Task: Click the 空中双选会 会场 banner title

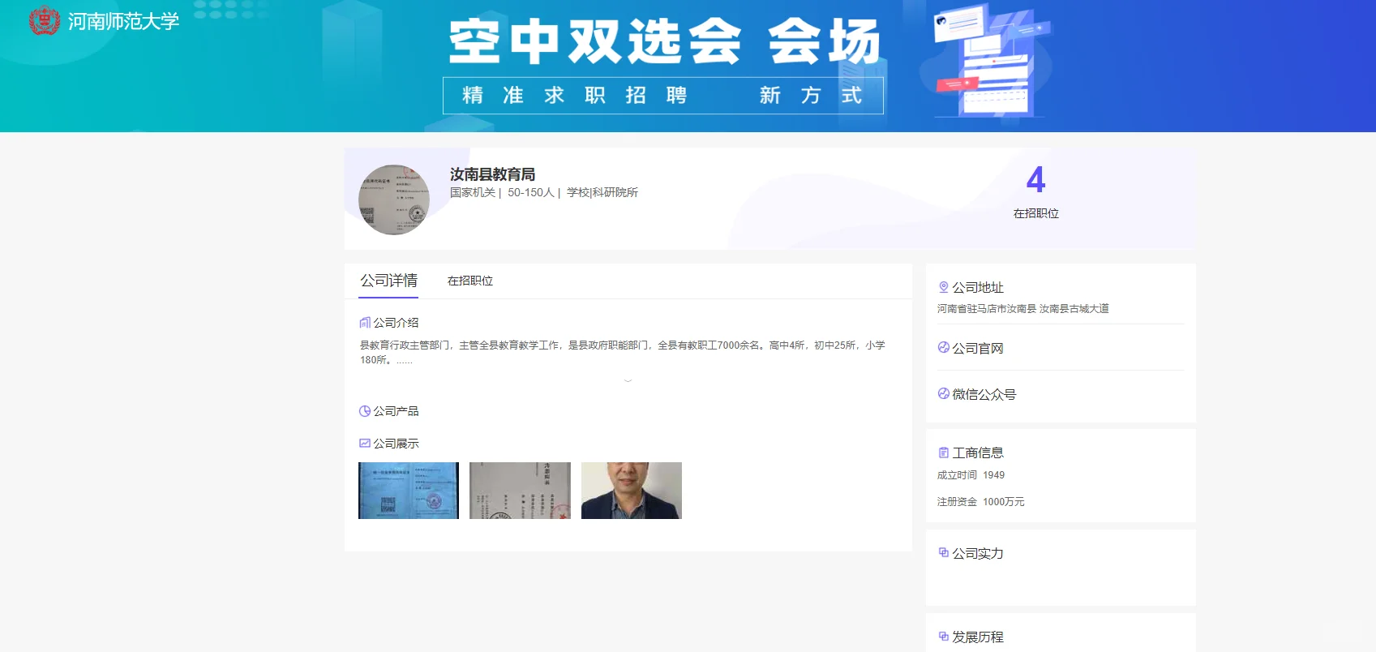Action: [665, 41]
